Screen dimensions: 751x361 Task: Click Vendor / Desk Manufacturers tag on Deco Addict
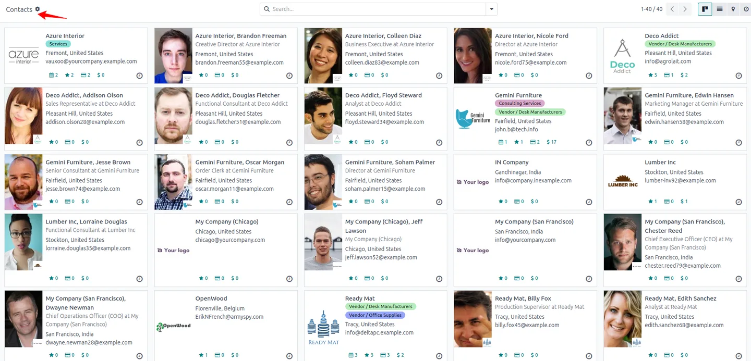[x=680, y=44]
